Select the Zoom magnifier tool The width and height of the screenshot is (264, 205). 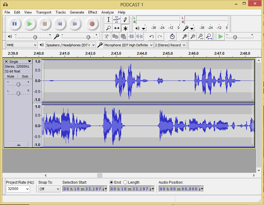click(108, 28)
